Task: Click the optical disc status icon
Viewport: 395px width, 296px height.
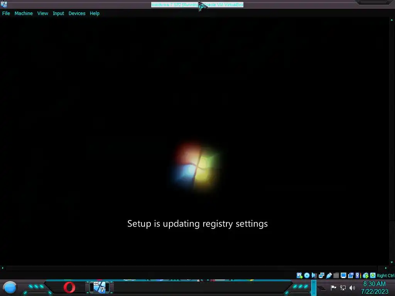Action: click(x=307, y=275)
